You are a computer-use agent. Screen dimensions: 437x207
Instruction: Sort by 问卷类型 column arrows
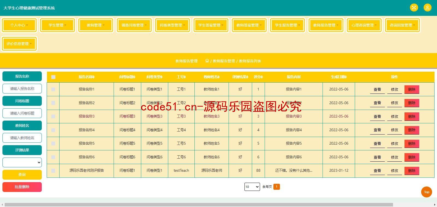point(161,77)
